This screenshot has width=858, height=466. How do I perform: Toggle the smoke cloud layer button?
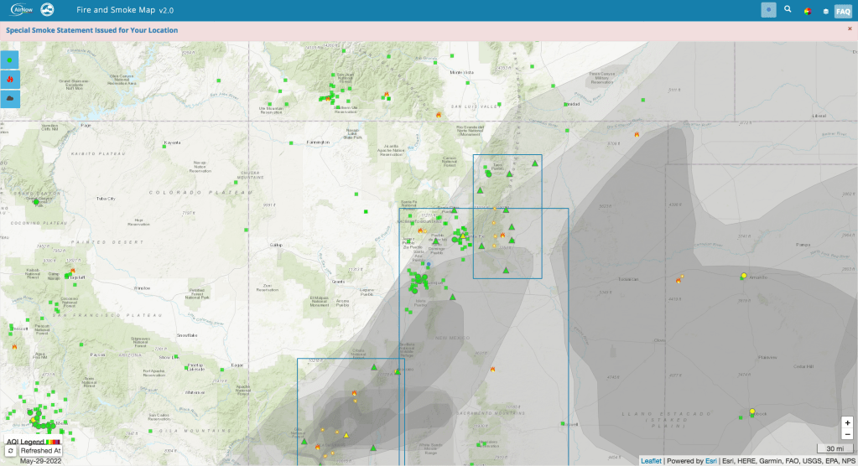click(10, 98)
